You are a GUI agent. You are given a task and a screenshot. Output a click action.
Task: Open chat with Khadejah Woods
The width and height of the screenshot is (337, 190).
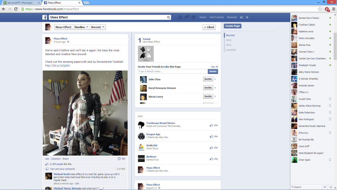click(x=311, y=65)
